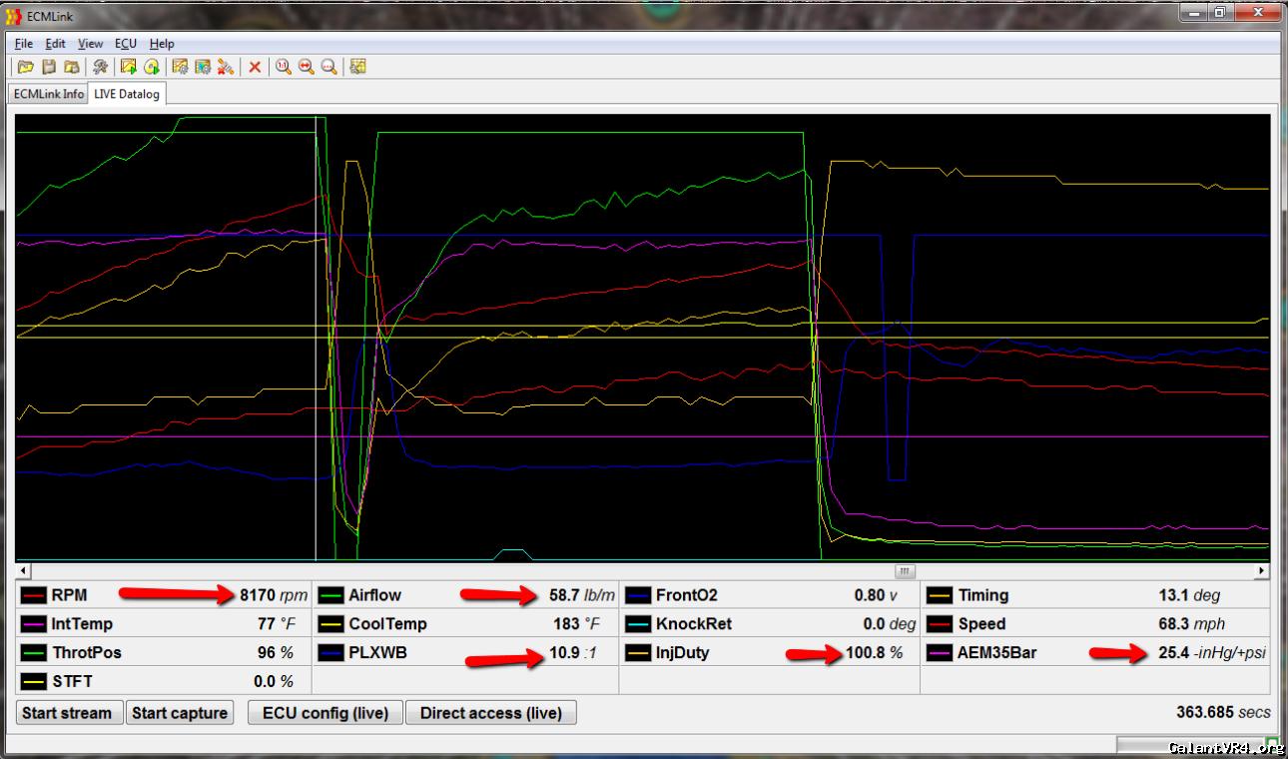Click the red RPM color swatch
Image resolution: width=1288 pixels, height=759 pixels.
pyautogui.click(x=34, y=596)
